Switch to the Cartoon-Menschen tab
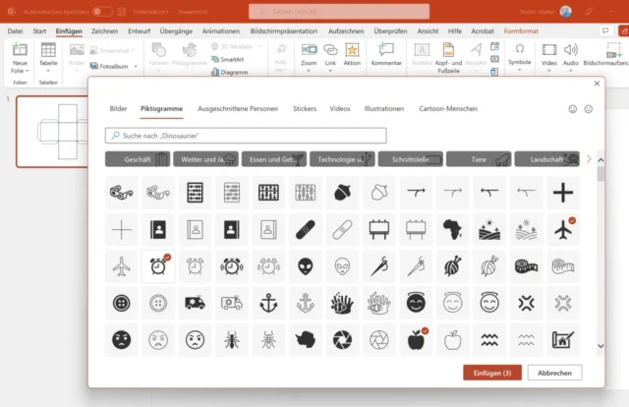The width and height of the screenshot is (629, 407). click(x=448, y=109)
